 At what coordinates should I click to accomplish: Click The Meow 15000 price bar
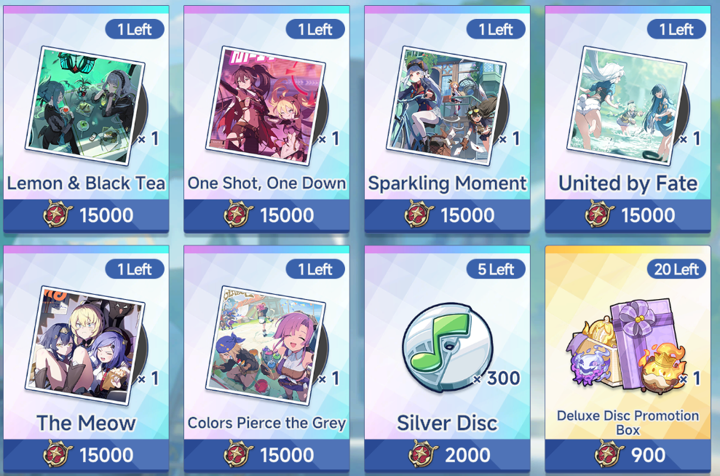(x=86, y=455)
